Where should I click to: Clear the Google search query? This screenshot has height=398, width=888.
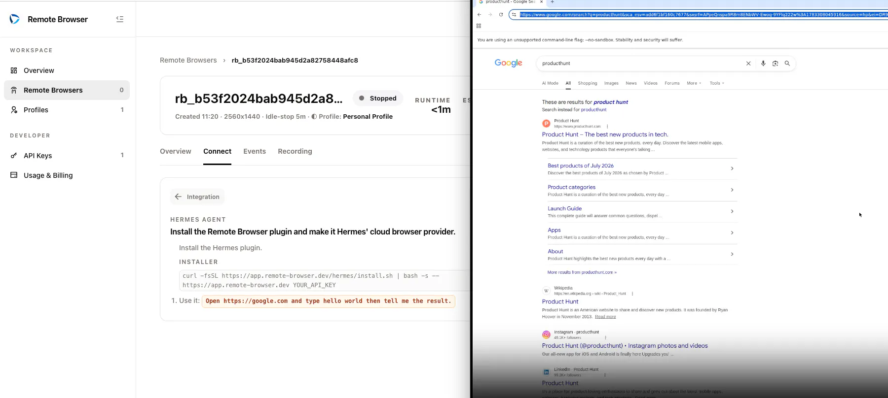point(748,64)
